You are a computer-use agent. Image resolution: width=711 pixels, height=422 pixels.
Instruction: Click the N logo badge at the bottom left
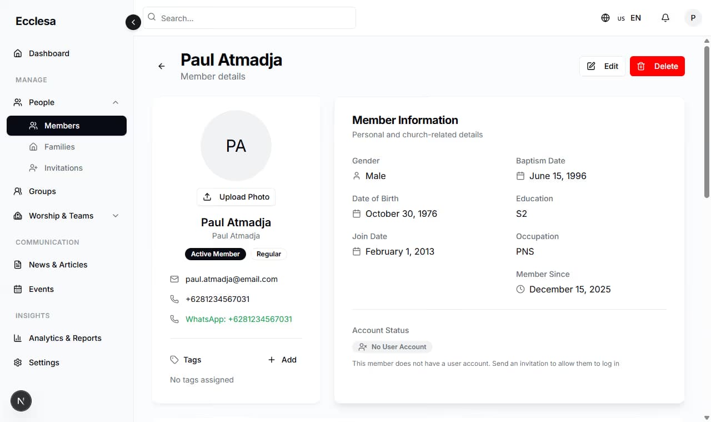coord(21,401)
